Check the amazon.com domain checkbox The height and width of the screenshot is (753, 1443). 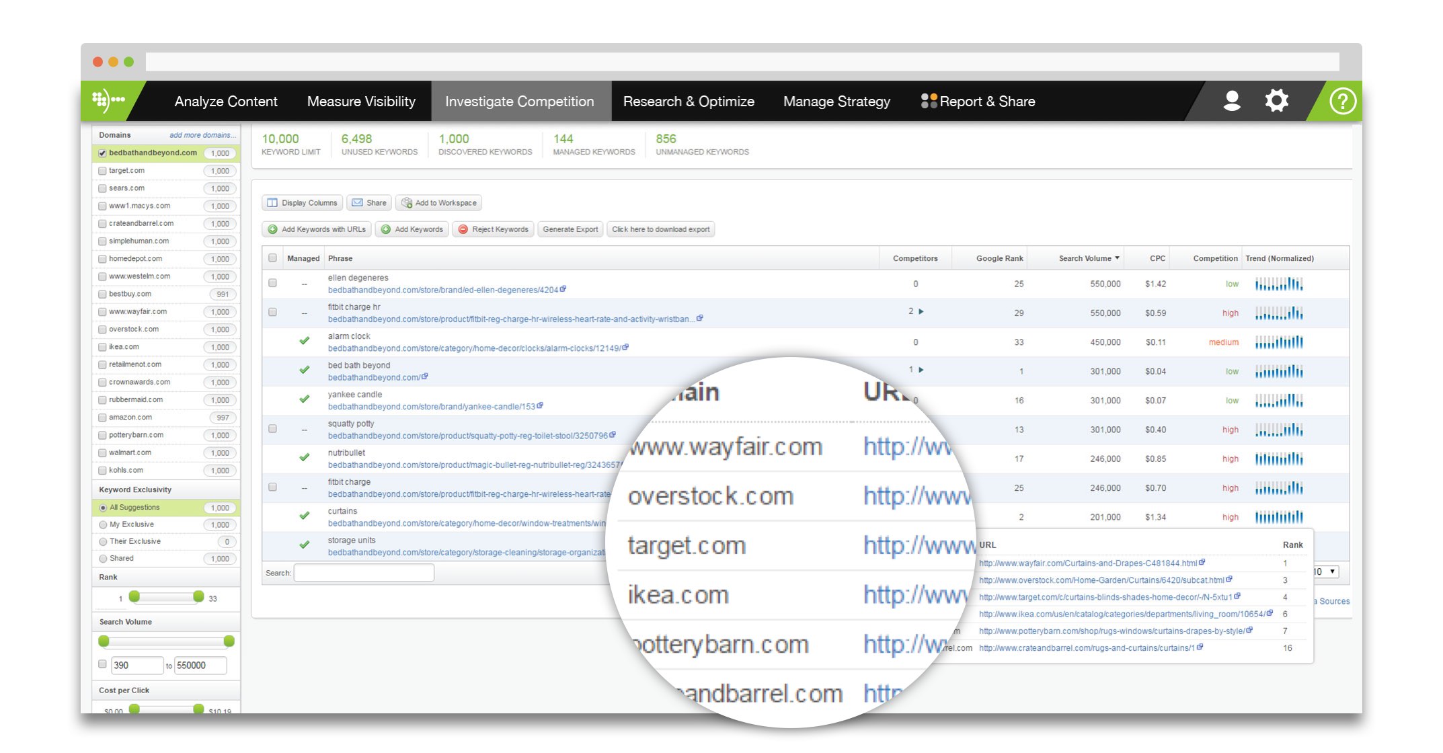tap(103, 418)
